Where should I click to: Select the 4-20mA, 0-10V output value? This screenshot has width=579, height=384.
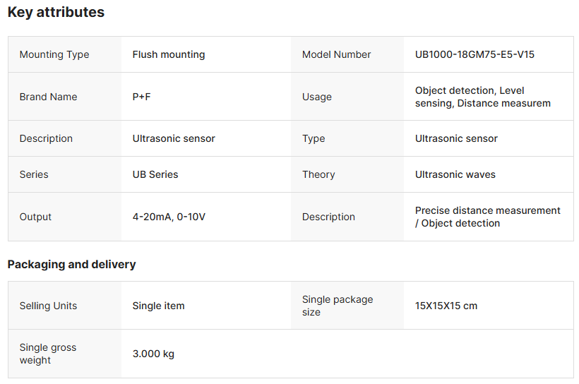tap(169, 217)
